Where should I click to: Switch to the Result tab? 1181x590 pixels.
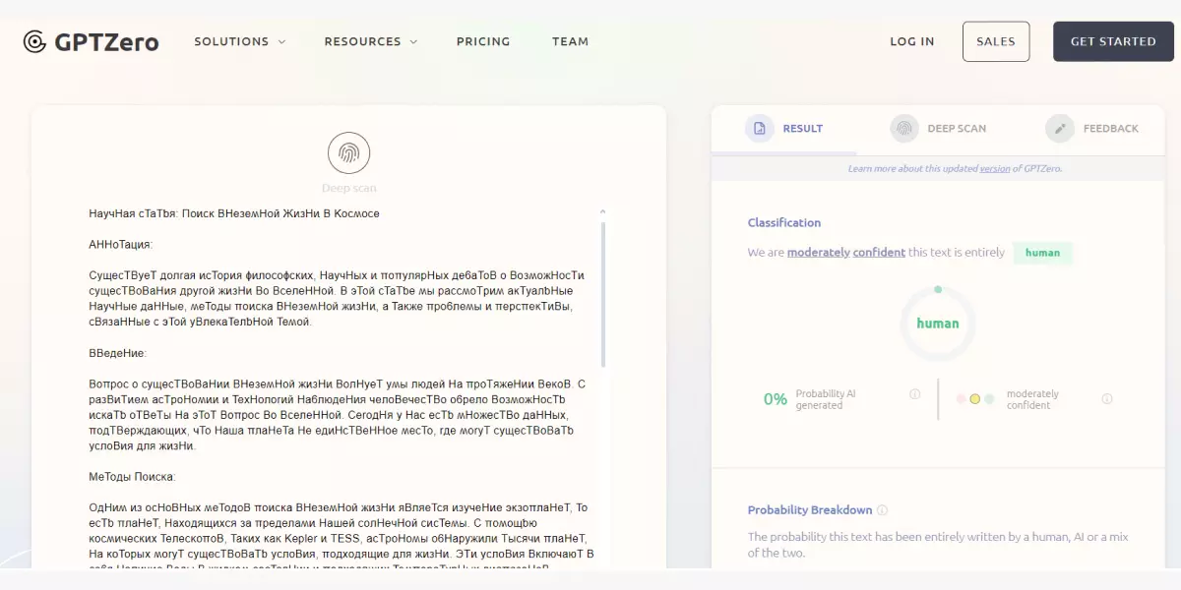coord(784,129)
